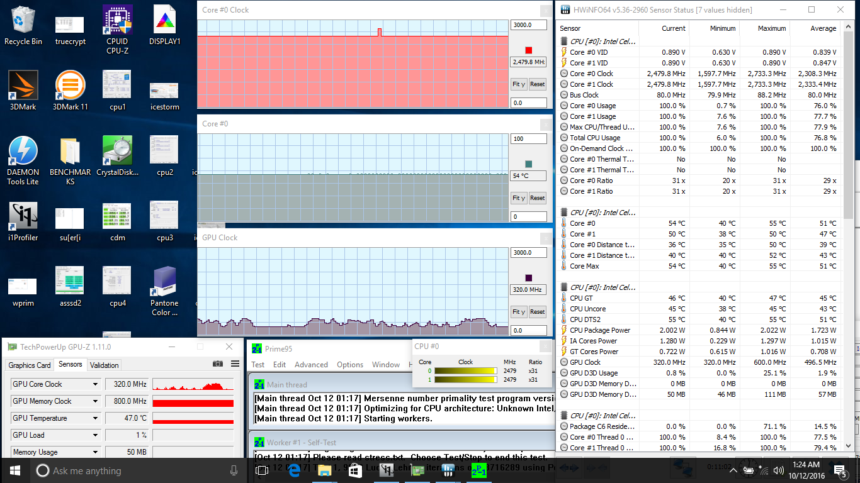
Task: Open Task View on the taskbar
Action: pos(262,470)
